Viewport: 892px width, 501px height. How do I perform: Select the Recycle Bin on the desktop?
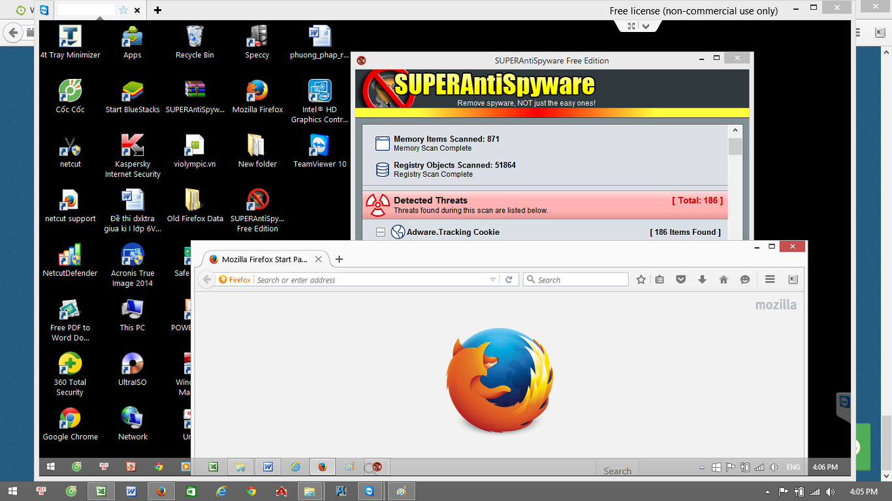195,42
